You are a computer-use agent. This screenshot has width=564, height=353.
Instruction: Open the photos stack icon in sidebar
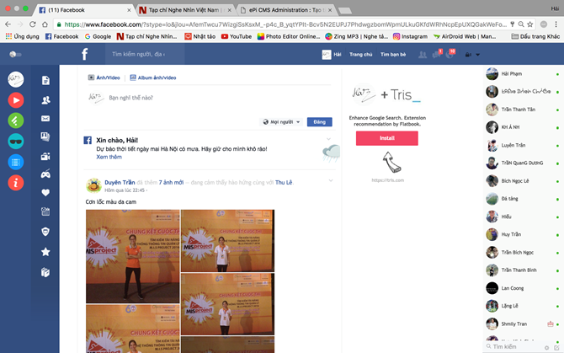(x=45, y=136)
